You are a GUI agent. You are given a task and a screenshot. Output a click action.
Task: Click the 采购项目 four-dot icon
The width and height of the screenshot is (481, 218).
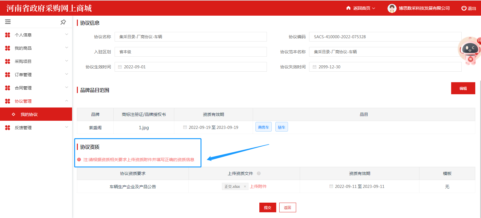tap(8, 61)
